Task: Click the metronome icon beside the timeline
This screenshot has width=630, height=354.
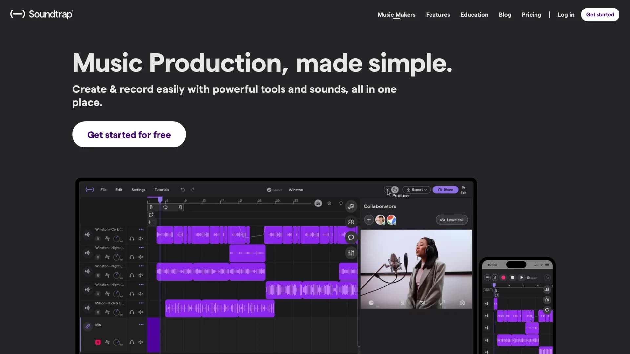Action: [318, 203]
